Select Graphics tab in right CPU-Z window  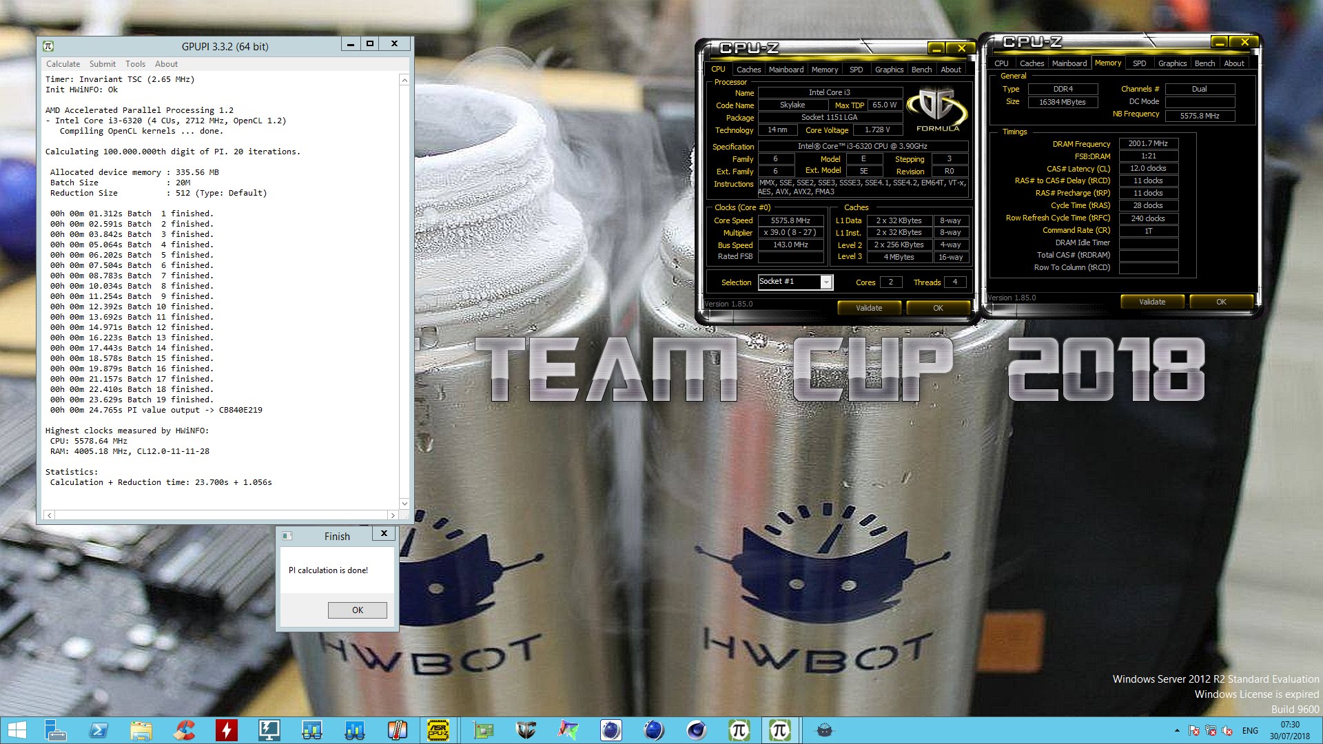coord(1172,63)
